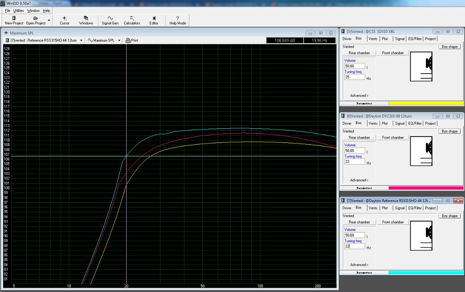Click the Print icon in graph window
The width and height of the screenshot is (465, 292).
132,40
